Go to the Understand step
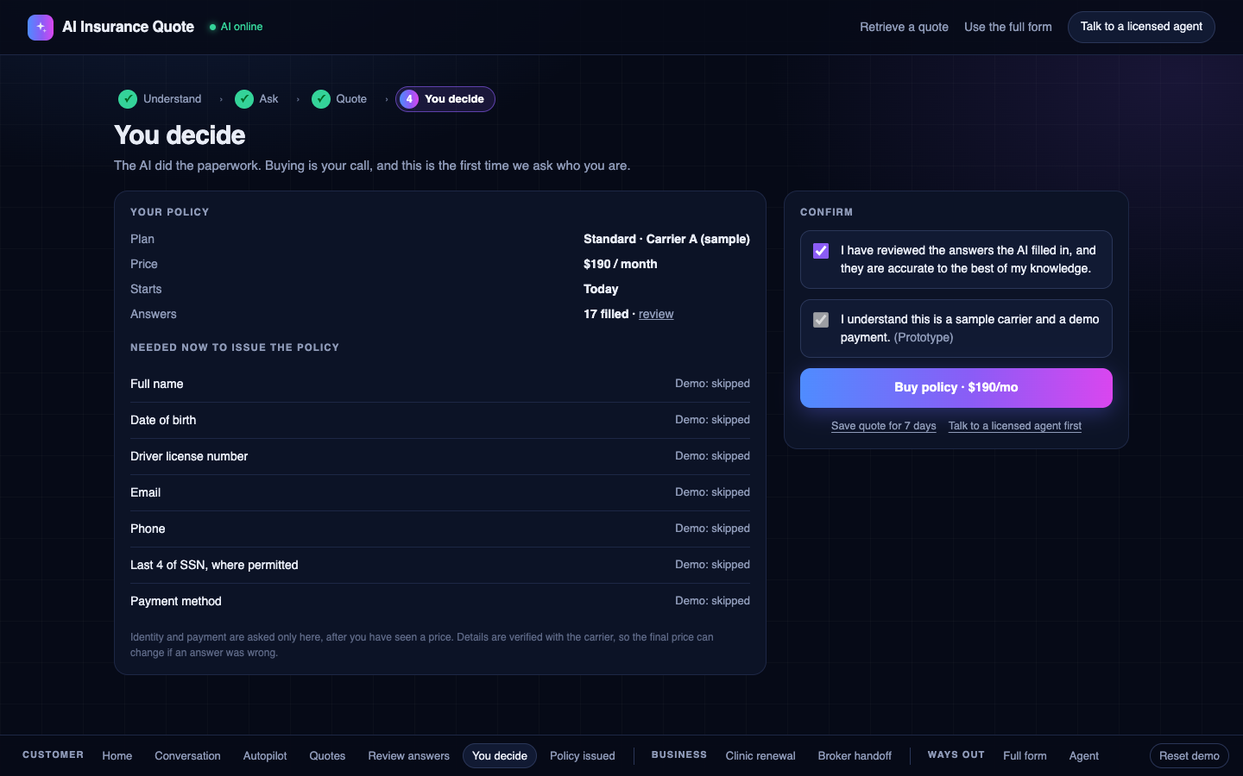Viewport: 1243px width, 776px height. coord(160,99)
